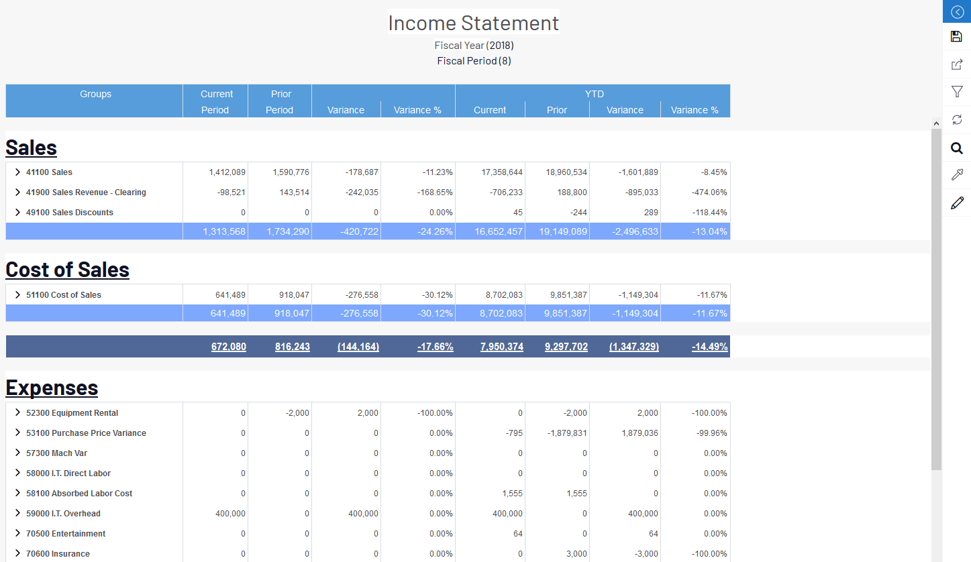Click the save icon
Image resolution: width=971 pixels, height=562 pixels.
[957, 37]
